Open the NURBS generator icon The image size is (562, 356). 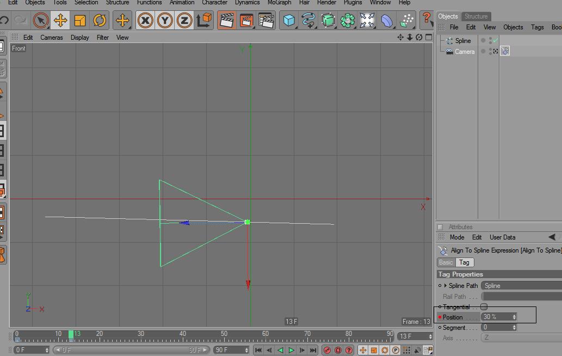coord(328,21)
